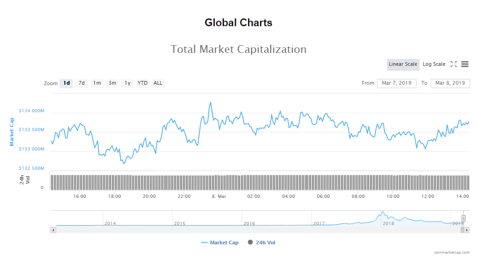Click the right scroll arrow in navigator

click(x=467, y=230)
